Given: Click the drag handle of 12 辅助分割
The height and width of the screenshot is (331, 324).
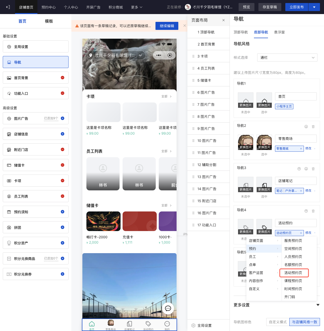Looking at the screenshot, I should pyautogui.click(x=193, y=165).
